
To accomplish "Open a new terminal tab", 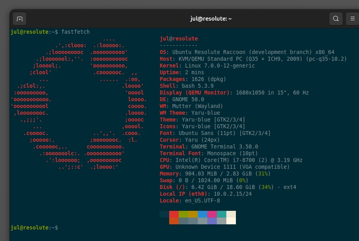I will 19,19.
